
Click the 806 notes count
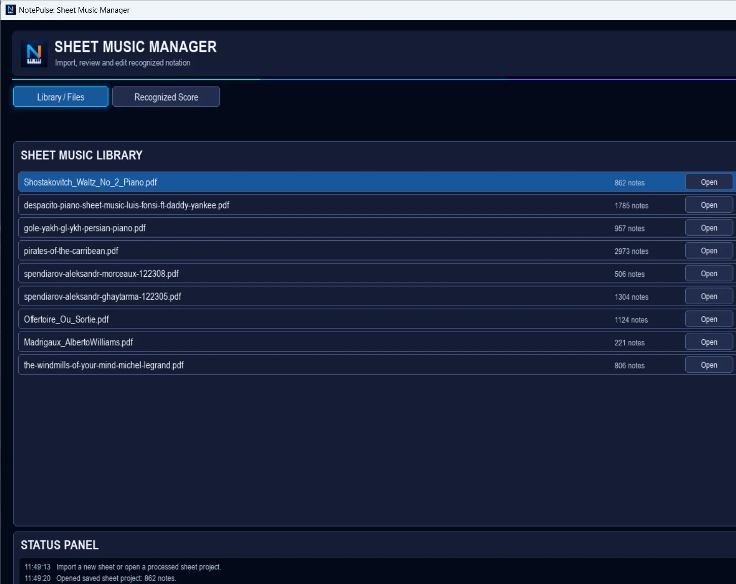click(629, 366)
